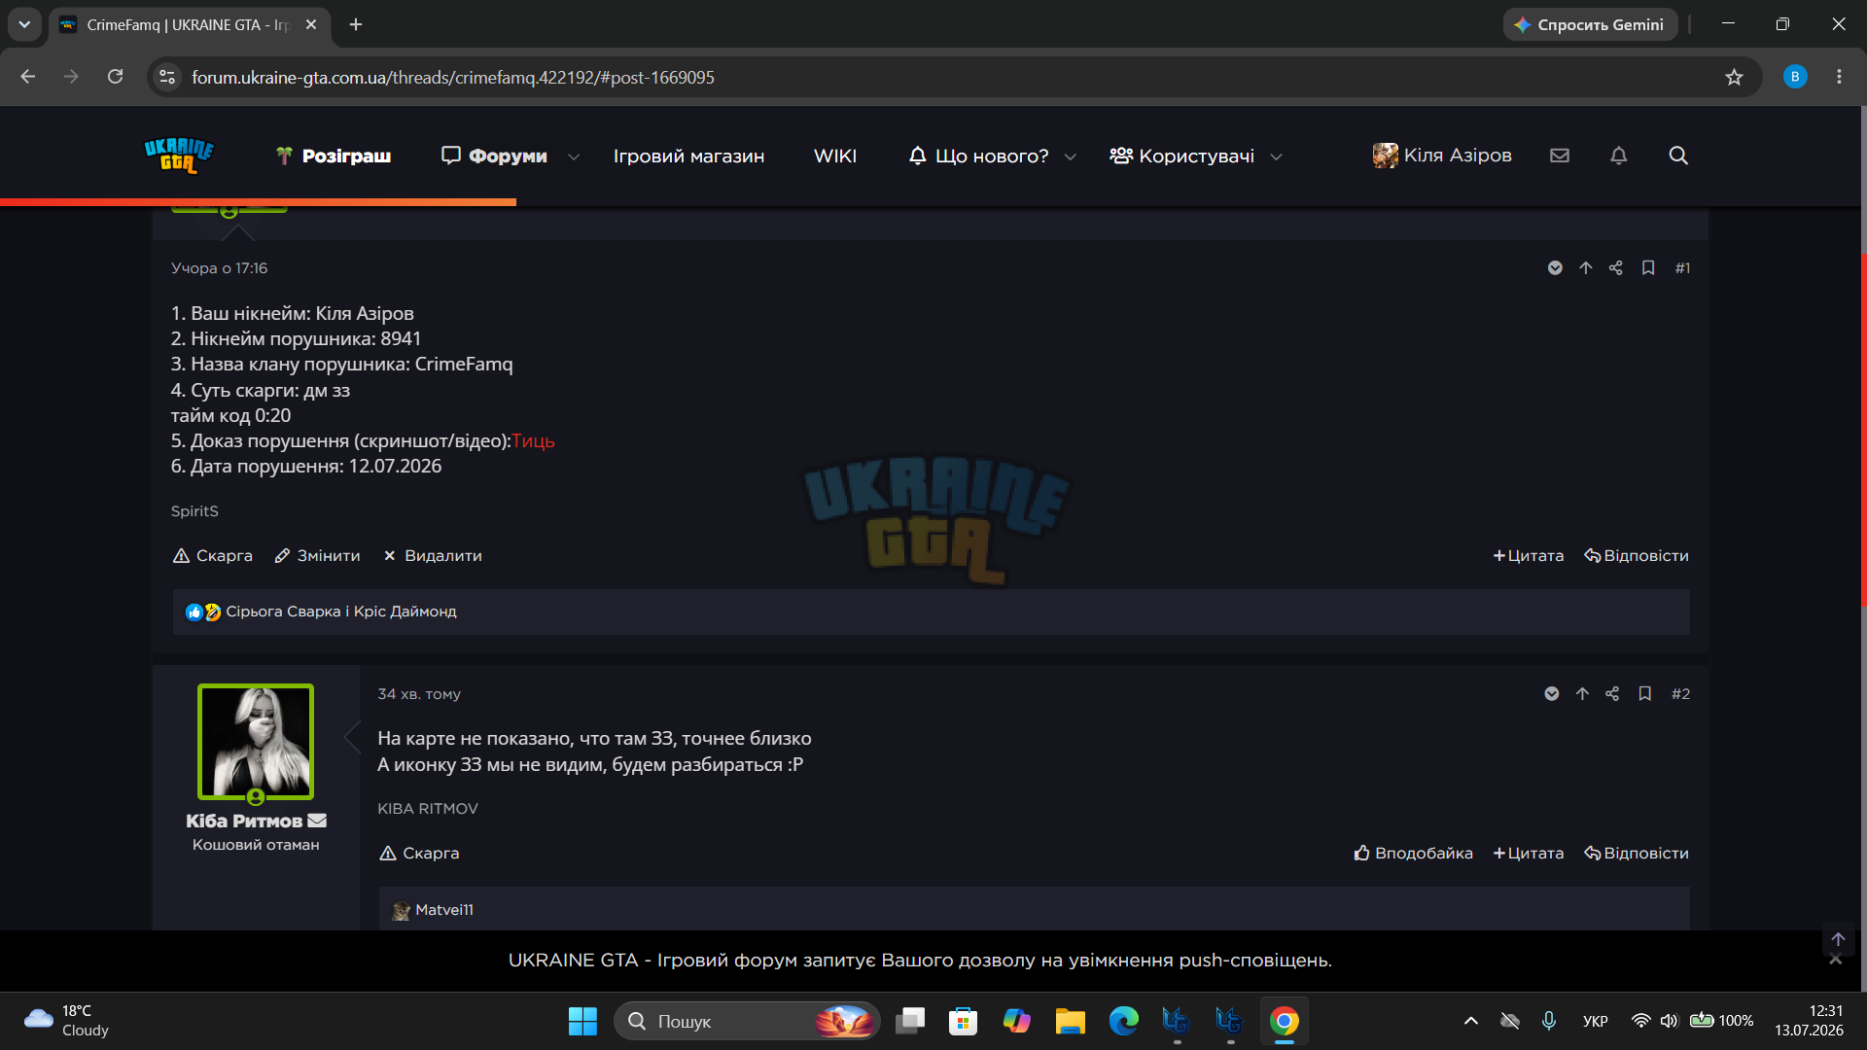Open Microsoft Edge from taskbar
The height and width of the screenshot is (1050, 1867).
pyautogui.click(x=1123, y=1021)
